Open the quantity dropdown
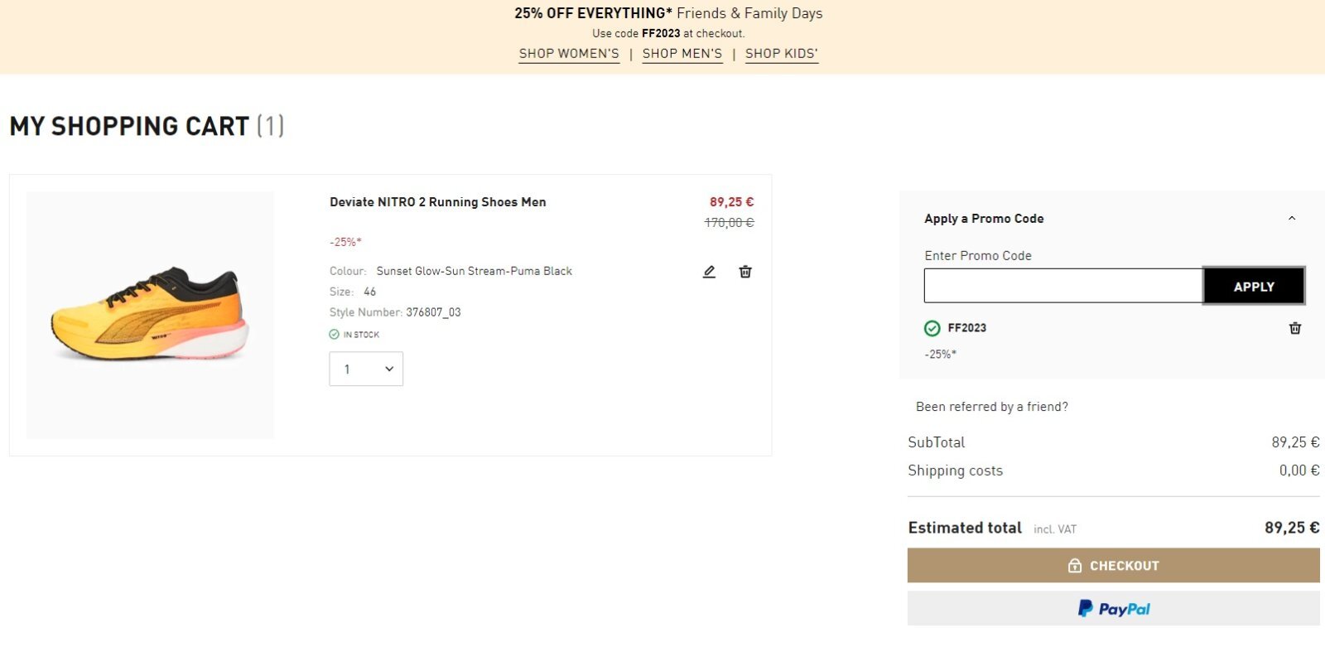 [x=366, y=369]
